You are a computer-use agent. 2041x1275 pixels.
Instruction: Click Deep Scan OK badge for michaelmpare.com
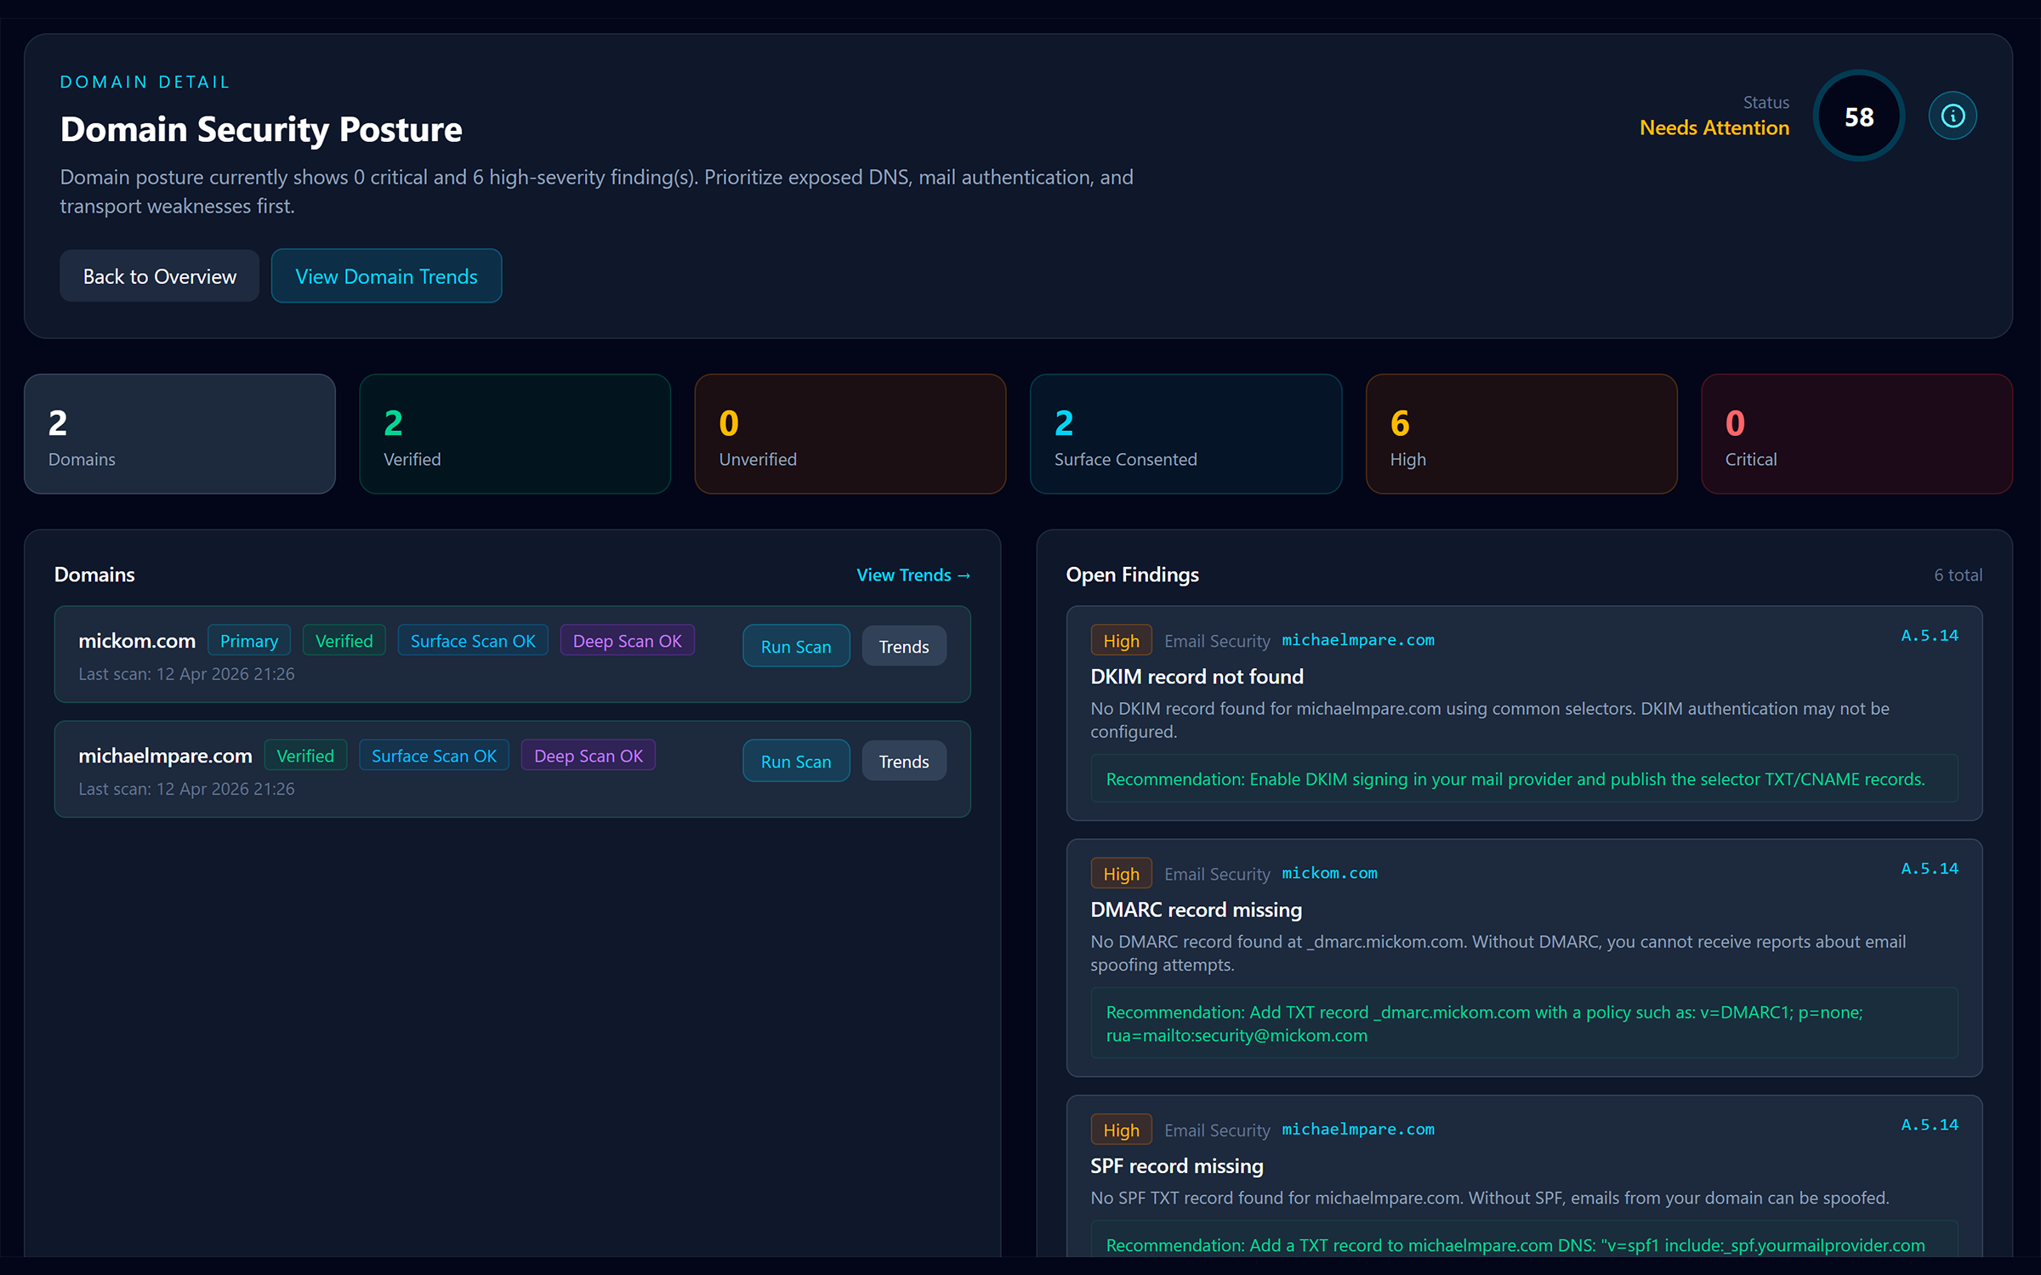point(588,756)
